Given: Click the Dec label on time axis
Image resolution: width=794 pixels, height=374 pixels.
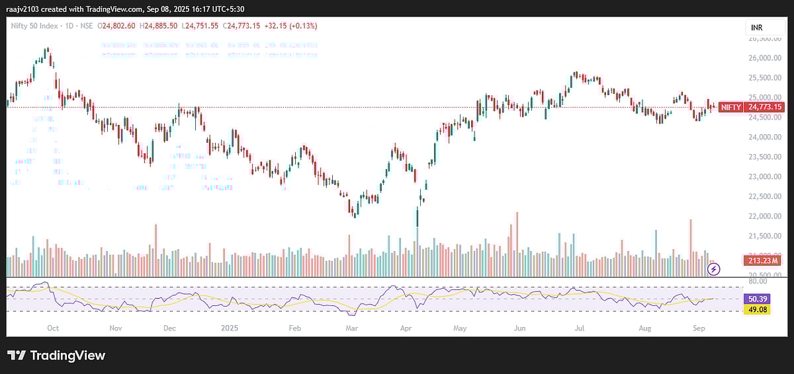Looking at the screenshot, I should 169,328.
